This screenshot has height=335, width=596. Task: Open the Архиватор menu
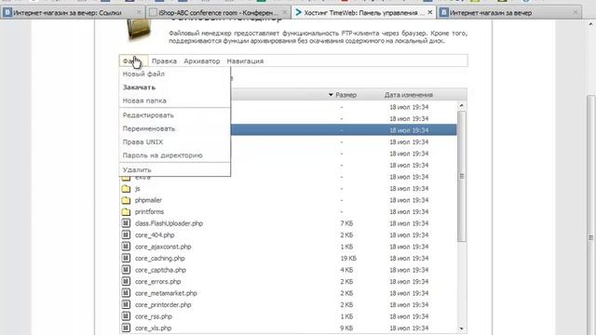click(202, 60)
